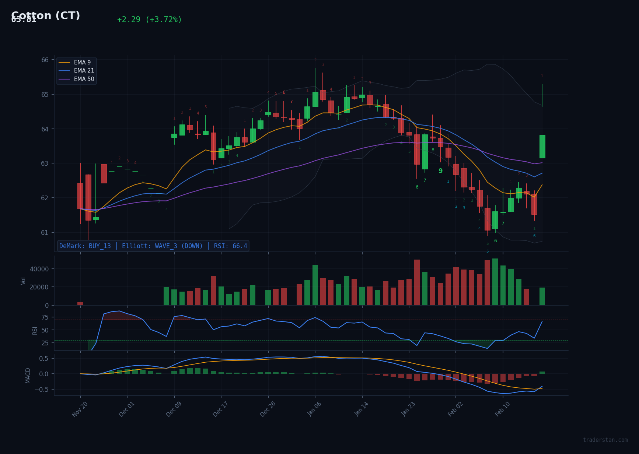Select the EMA 9 legend entry
639x454 pixels.
(82, 63)
